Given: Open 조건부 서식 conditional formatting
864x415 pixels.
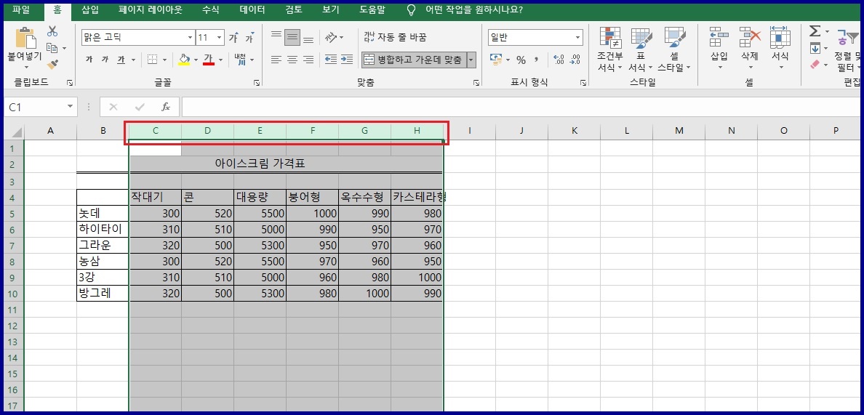Looking at the screenshot, I should [x=610, y=49].
